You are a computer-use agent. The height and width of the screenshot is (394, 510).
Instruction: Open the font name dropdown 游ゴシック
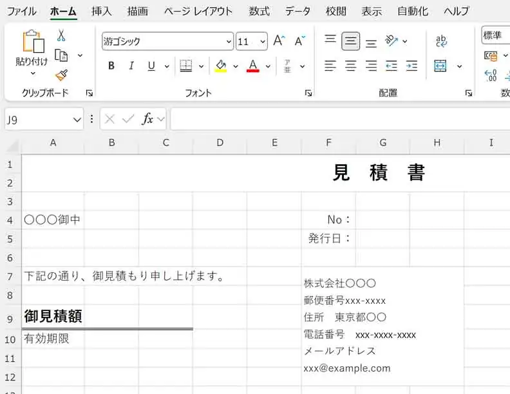[x=229, y=42]
